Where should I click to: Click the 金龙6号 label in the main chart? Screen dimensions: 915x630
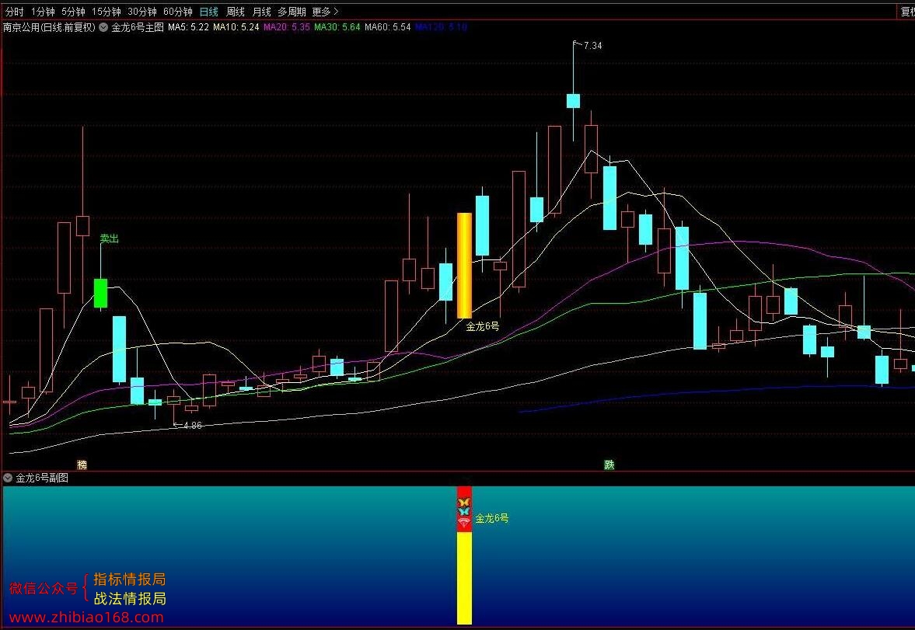pyautogui.click(x=483, y=326)
